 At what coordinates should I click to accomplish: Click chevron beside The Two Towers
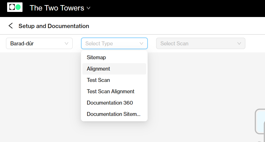pos(88,8)
